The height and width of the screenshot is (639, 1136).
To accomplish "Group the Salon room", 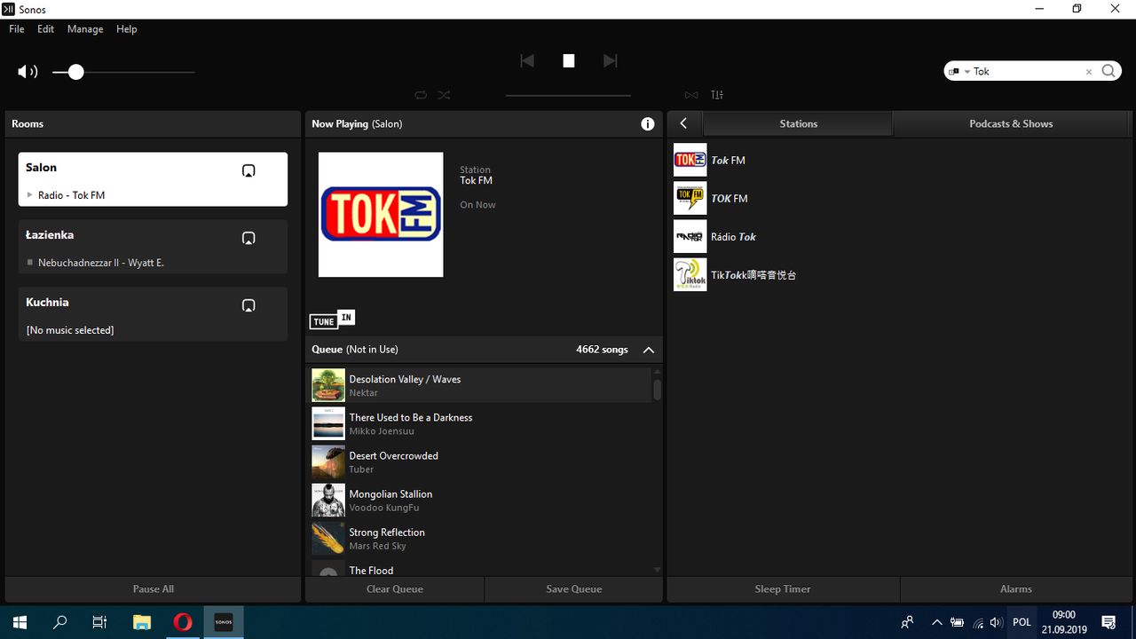I will pos(248,170).
